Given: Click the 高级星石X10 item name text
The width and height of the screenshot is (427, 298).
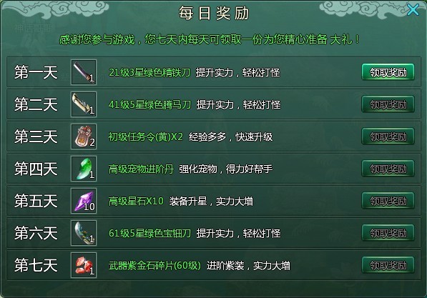Looking at the screenshot, I should pos(136,202).
